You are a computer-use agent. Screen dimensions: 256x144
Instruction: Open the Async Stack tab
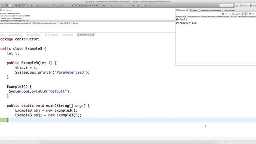[228, 10]
